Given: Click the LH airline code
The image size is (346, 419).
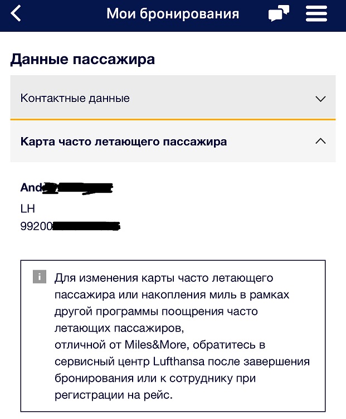Looking at the screenshot, I should coord(28,208).
